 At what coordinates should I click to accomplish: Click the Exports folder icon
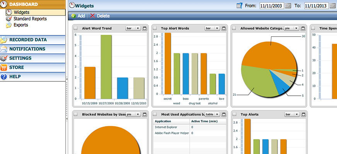click(9, 25)
